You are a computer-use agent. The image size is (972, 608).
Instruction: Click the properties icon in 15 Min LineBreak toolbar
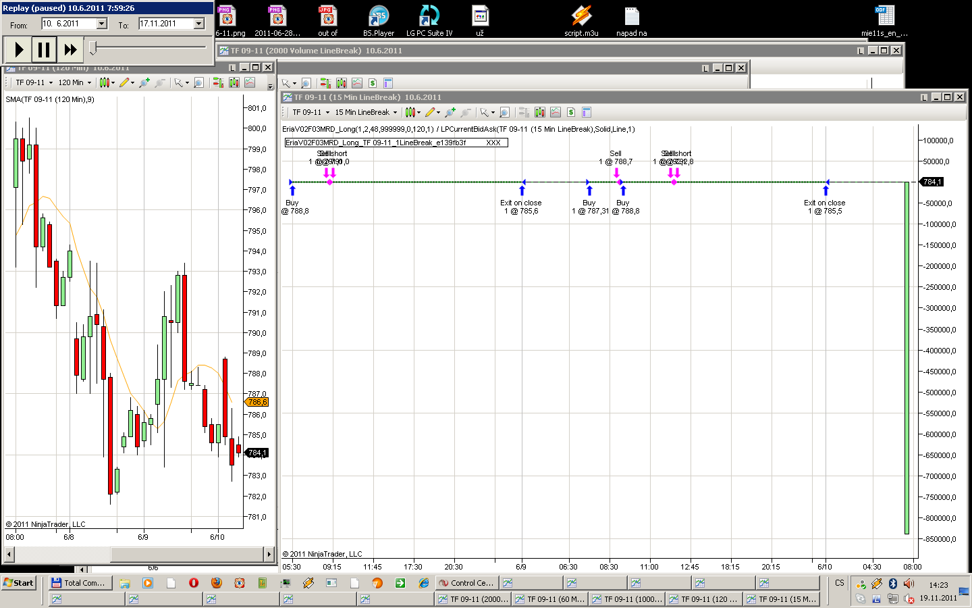tap(587, 112)
